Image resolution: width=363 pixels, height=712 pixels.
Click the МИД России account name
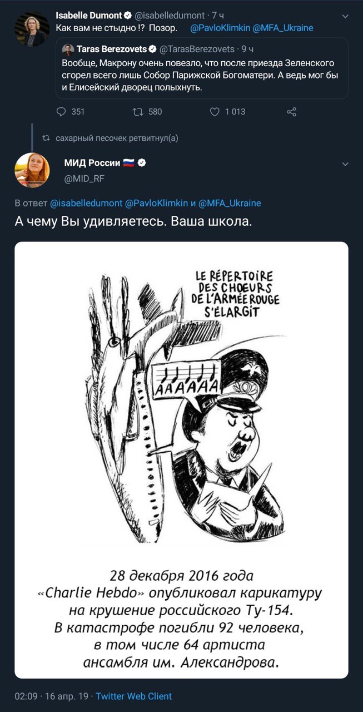pyautogui.click(x=92, y=163)
